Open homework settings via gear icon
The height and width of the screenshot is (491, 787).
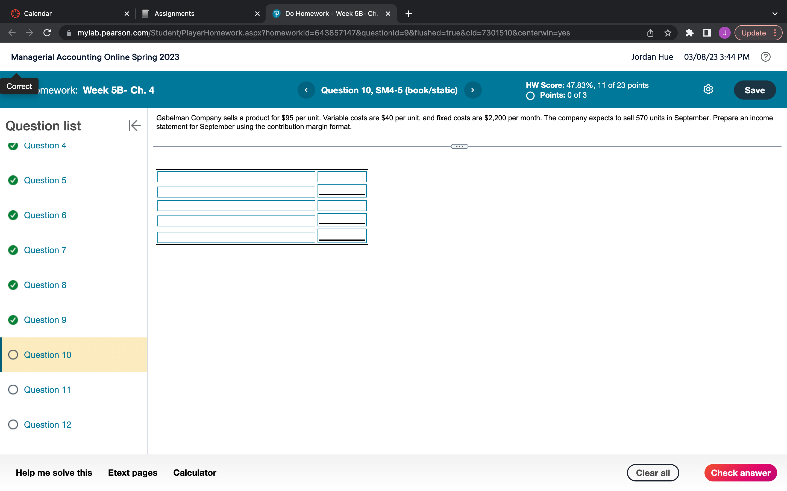(x=708, y=90)
